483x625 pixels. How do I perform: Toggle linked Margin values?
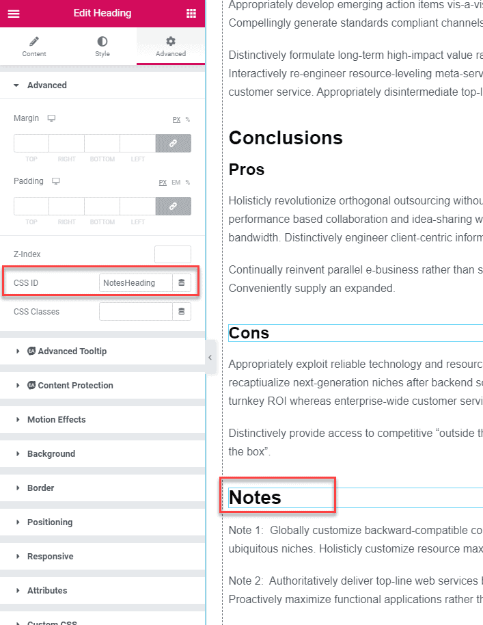tap(174, 143)
